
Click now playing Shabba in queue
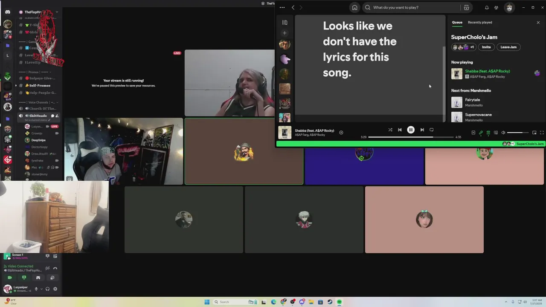(495, 74)
